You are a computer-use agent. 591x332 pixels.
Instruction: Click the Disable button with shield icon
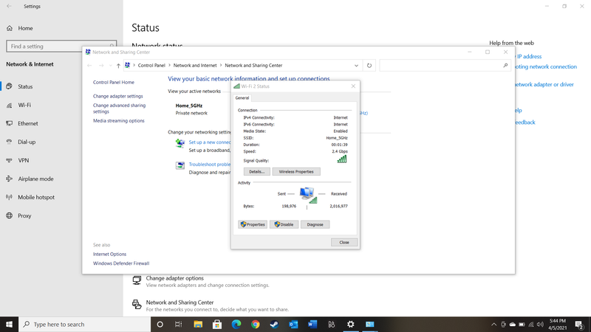coord(284,224)
